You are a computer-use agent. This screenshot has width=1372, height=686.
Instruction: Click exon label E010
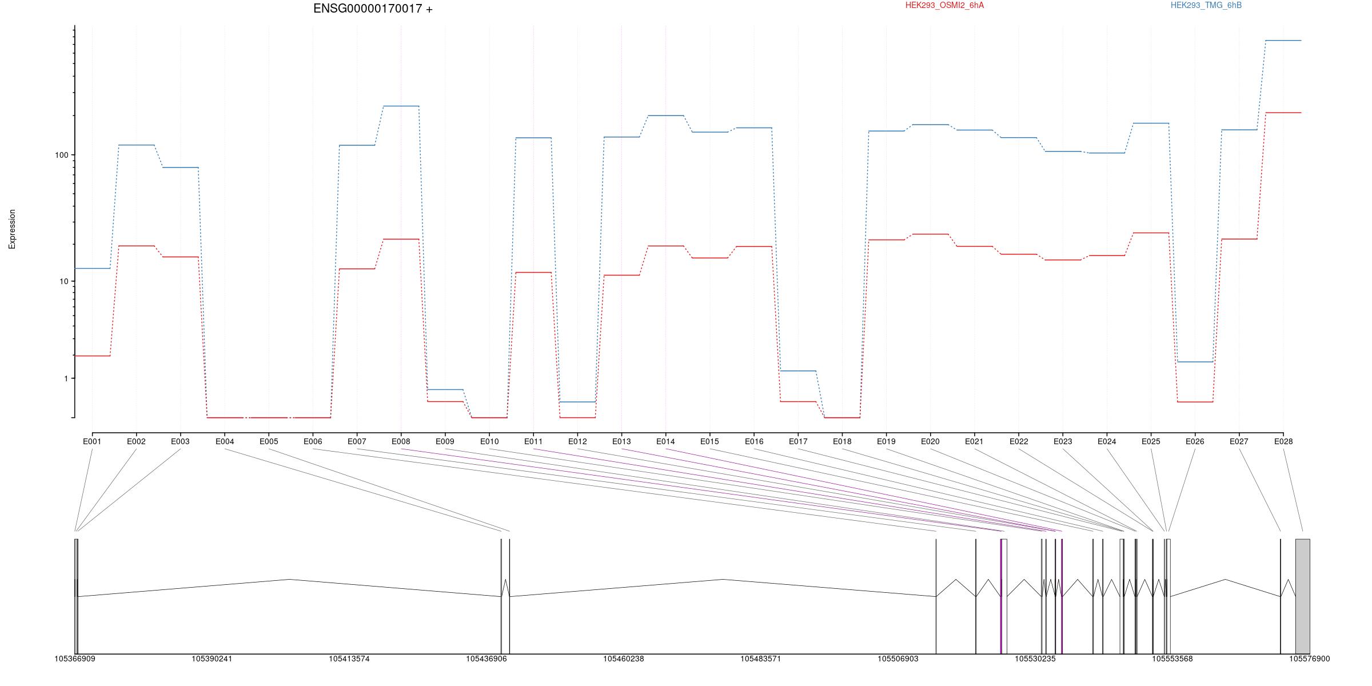tap(489, 441)
